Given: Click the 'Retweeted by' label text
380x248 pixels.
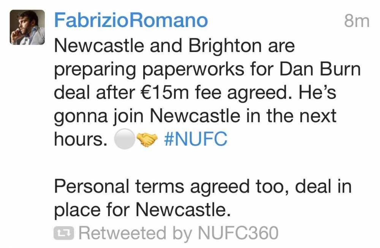Looking at the screenshot, I should tap(135, 233).
